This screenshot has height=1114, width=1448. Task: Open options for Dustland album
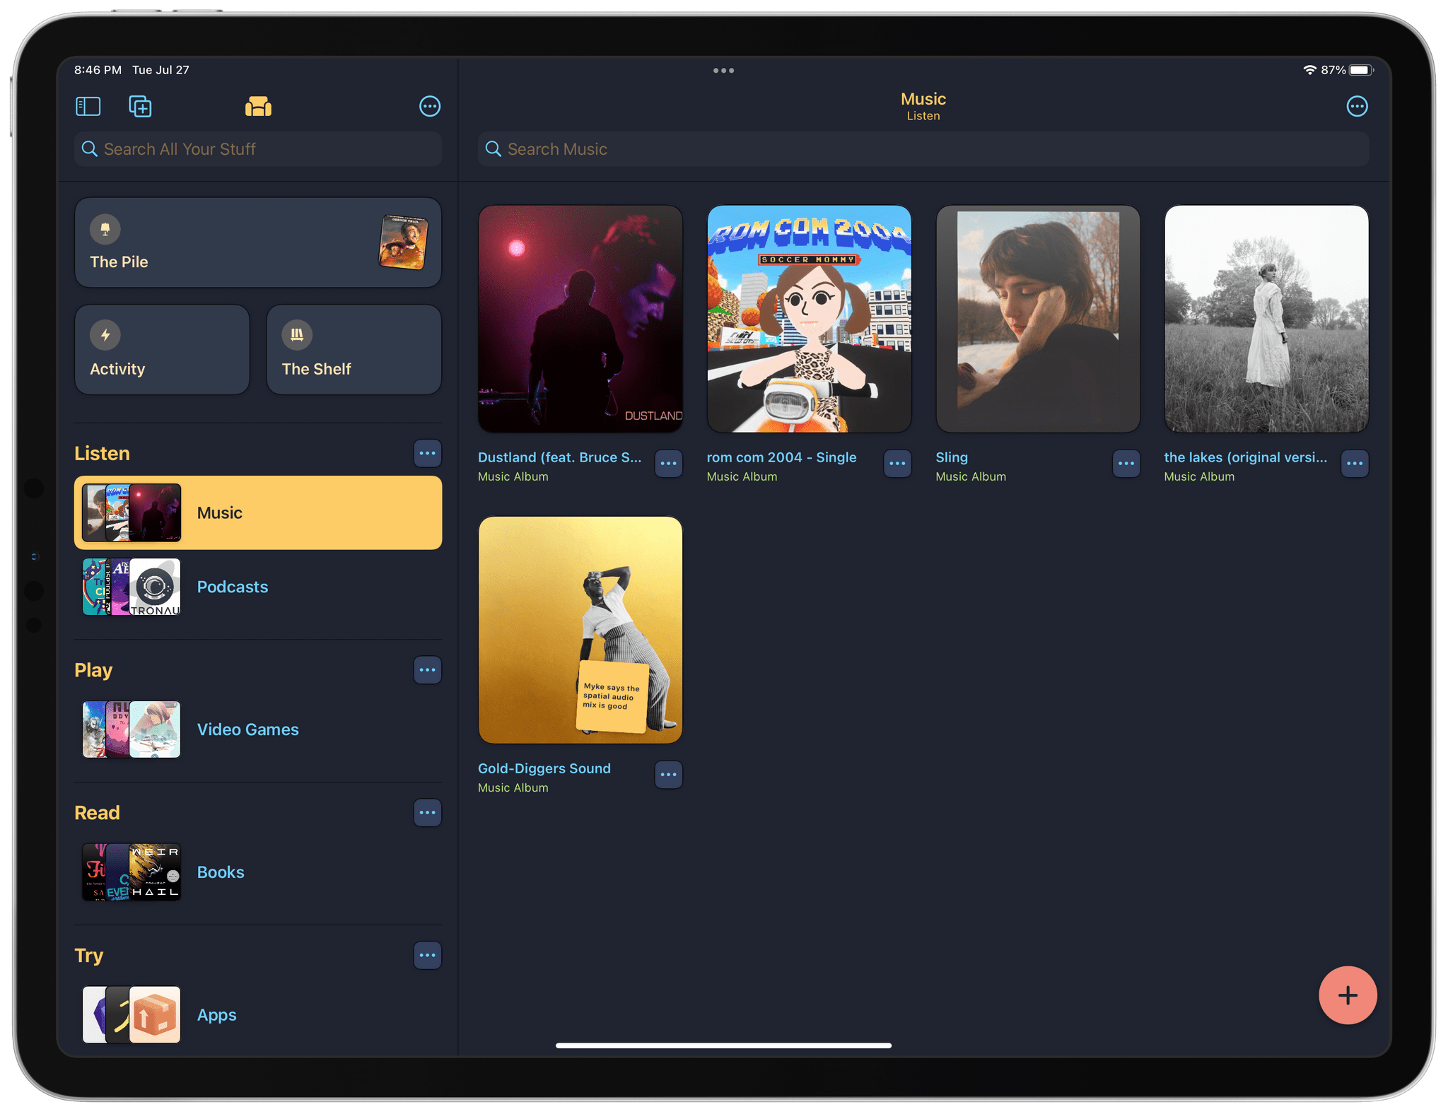tap(669, 464)
